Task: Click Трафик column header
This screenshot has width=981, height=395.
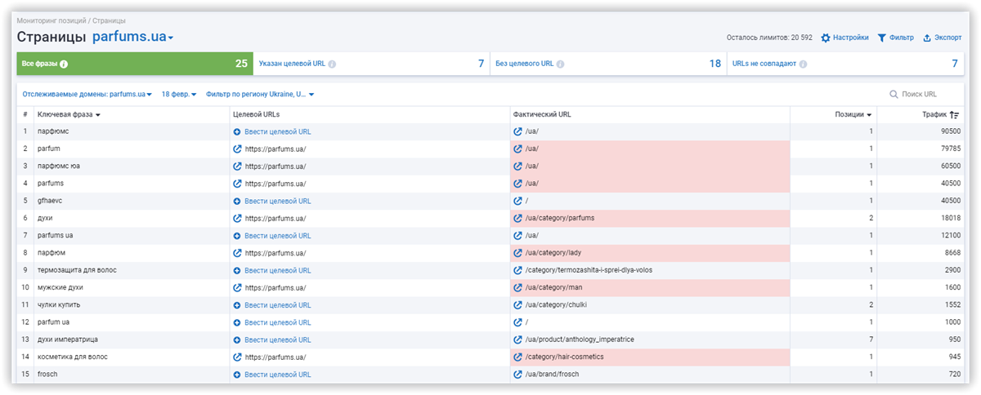Action: click(934, 115)
